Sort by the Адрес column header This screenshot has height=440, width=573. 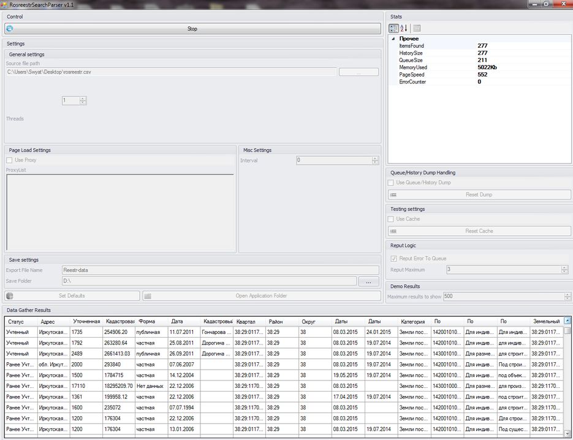pos(54,322)
